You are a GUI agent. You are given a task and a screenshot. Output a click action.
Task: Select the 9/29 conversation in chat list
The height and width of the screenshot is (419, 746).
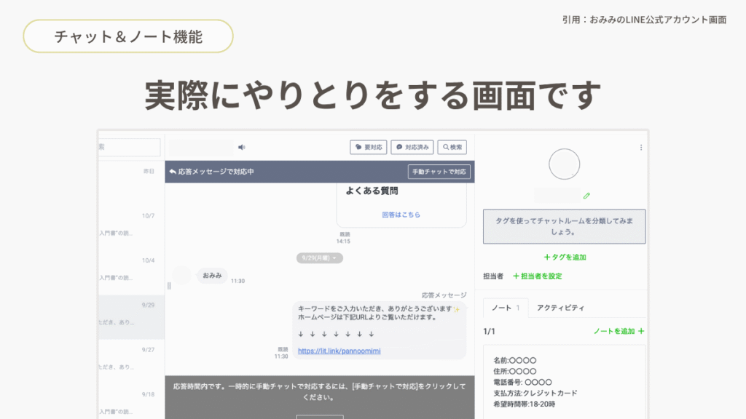coord(131,316)
